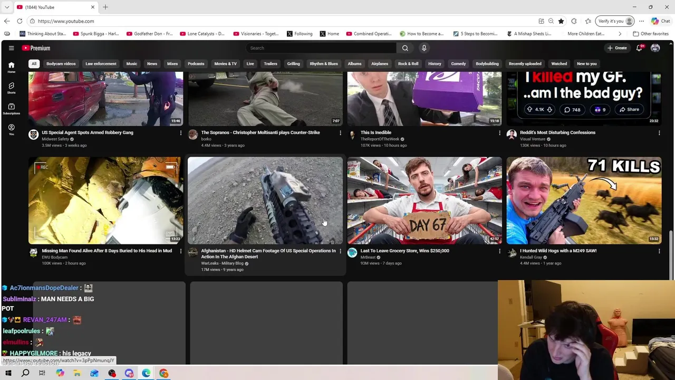
Task: Expand the bookmarks bar overflow chevron
Action: coord(620,34)
